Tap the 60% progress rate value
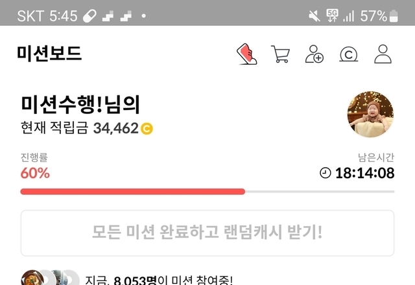Viewport: 415px width, 285px height. [35, 173]
